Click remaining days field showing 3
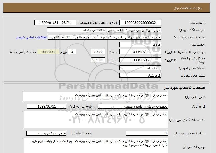Screen dimensions: 216x153 click(72, 52)
